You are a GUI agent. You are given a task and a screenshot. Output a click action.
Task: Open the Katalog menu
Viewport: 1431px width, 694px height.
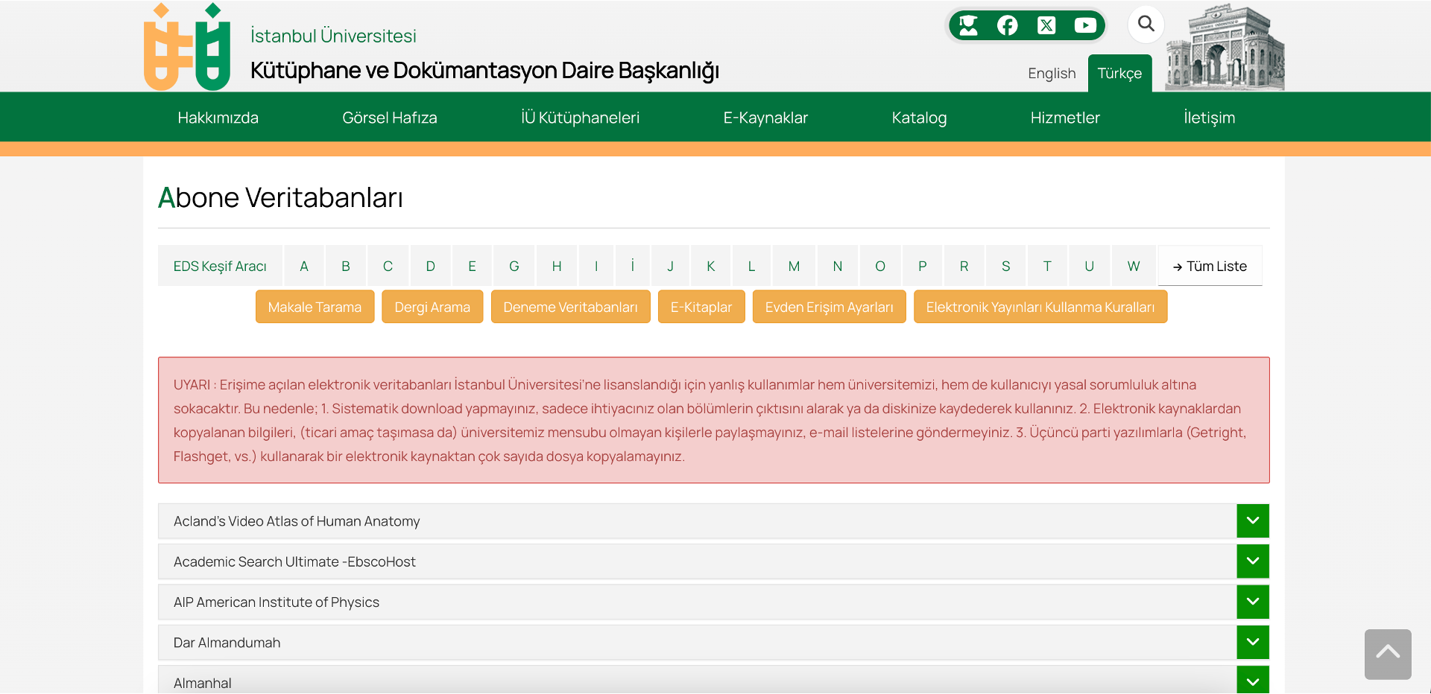click(919, 118)
